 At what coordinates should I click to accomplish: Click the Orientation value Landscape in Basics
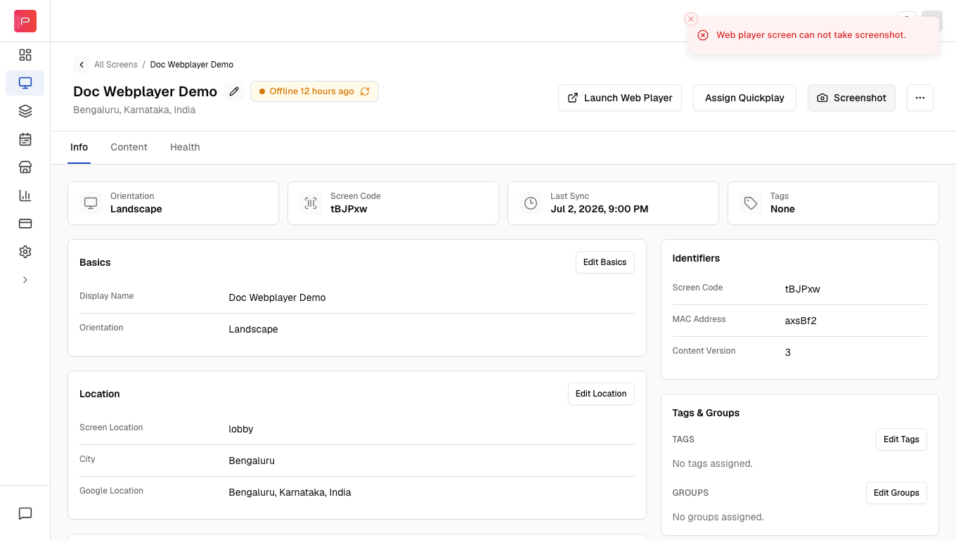click(253, 329)
